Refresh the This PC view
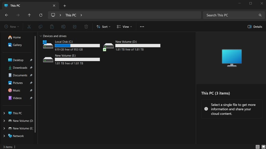The image size is (266, 149). [x=41, y=15]
